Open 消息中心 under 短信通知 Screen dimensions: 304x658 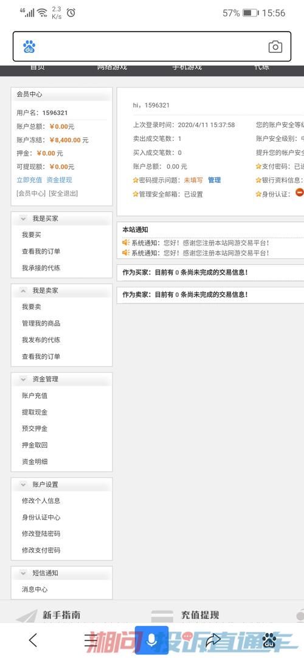[35, 589]
